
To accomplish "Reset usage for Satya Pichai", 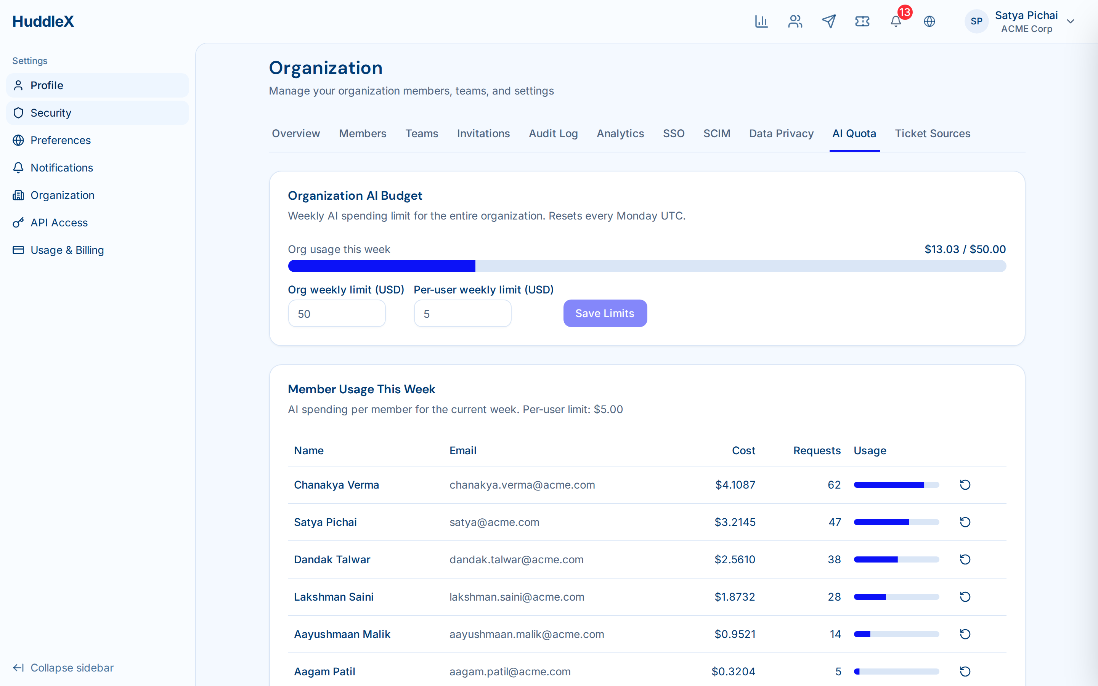I will tap(965, 522).
